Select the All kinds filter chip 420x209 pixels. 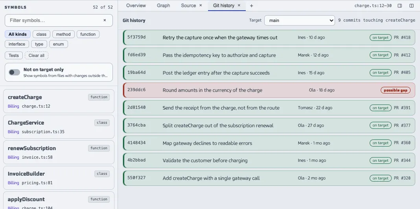point(17,34)
